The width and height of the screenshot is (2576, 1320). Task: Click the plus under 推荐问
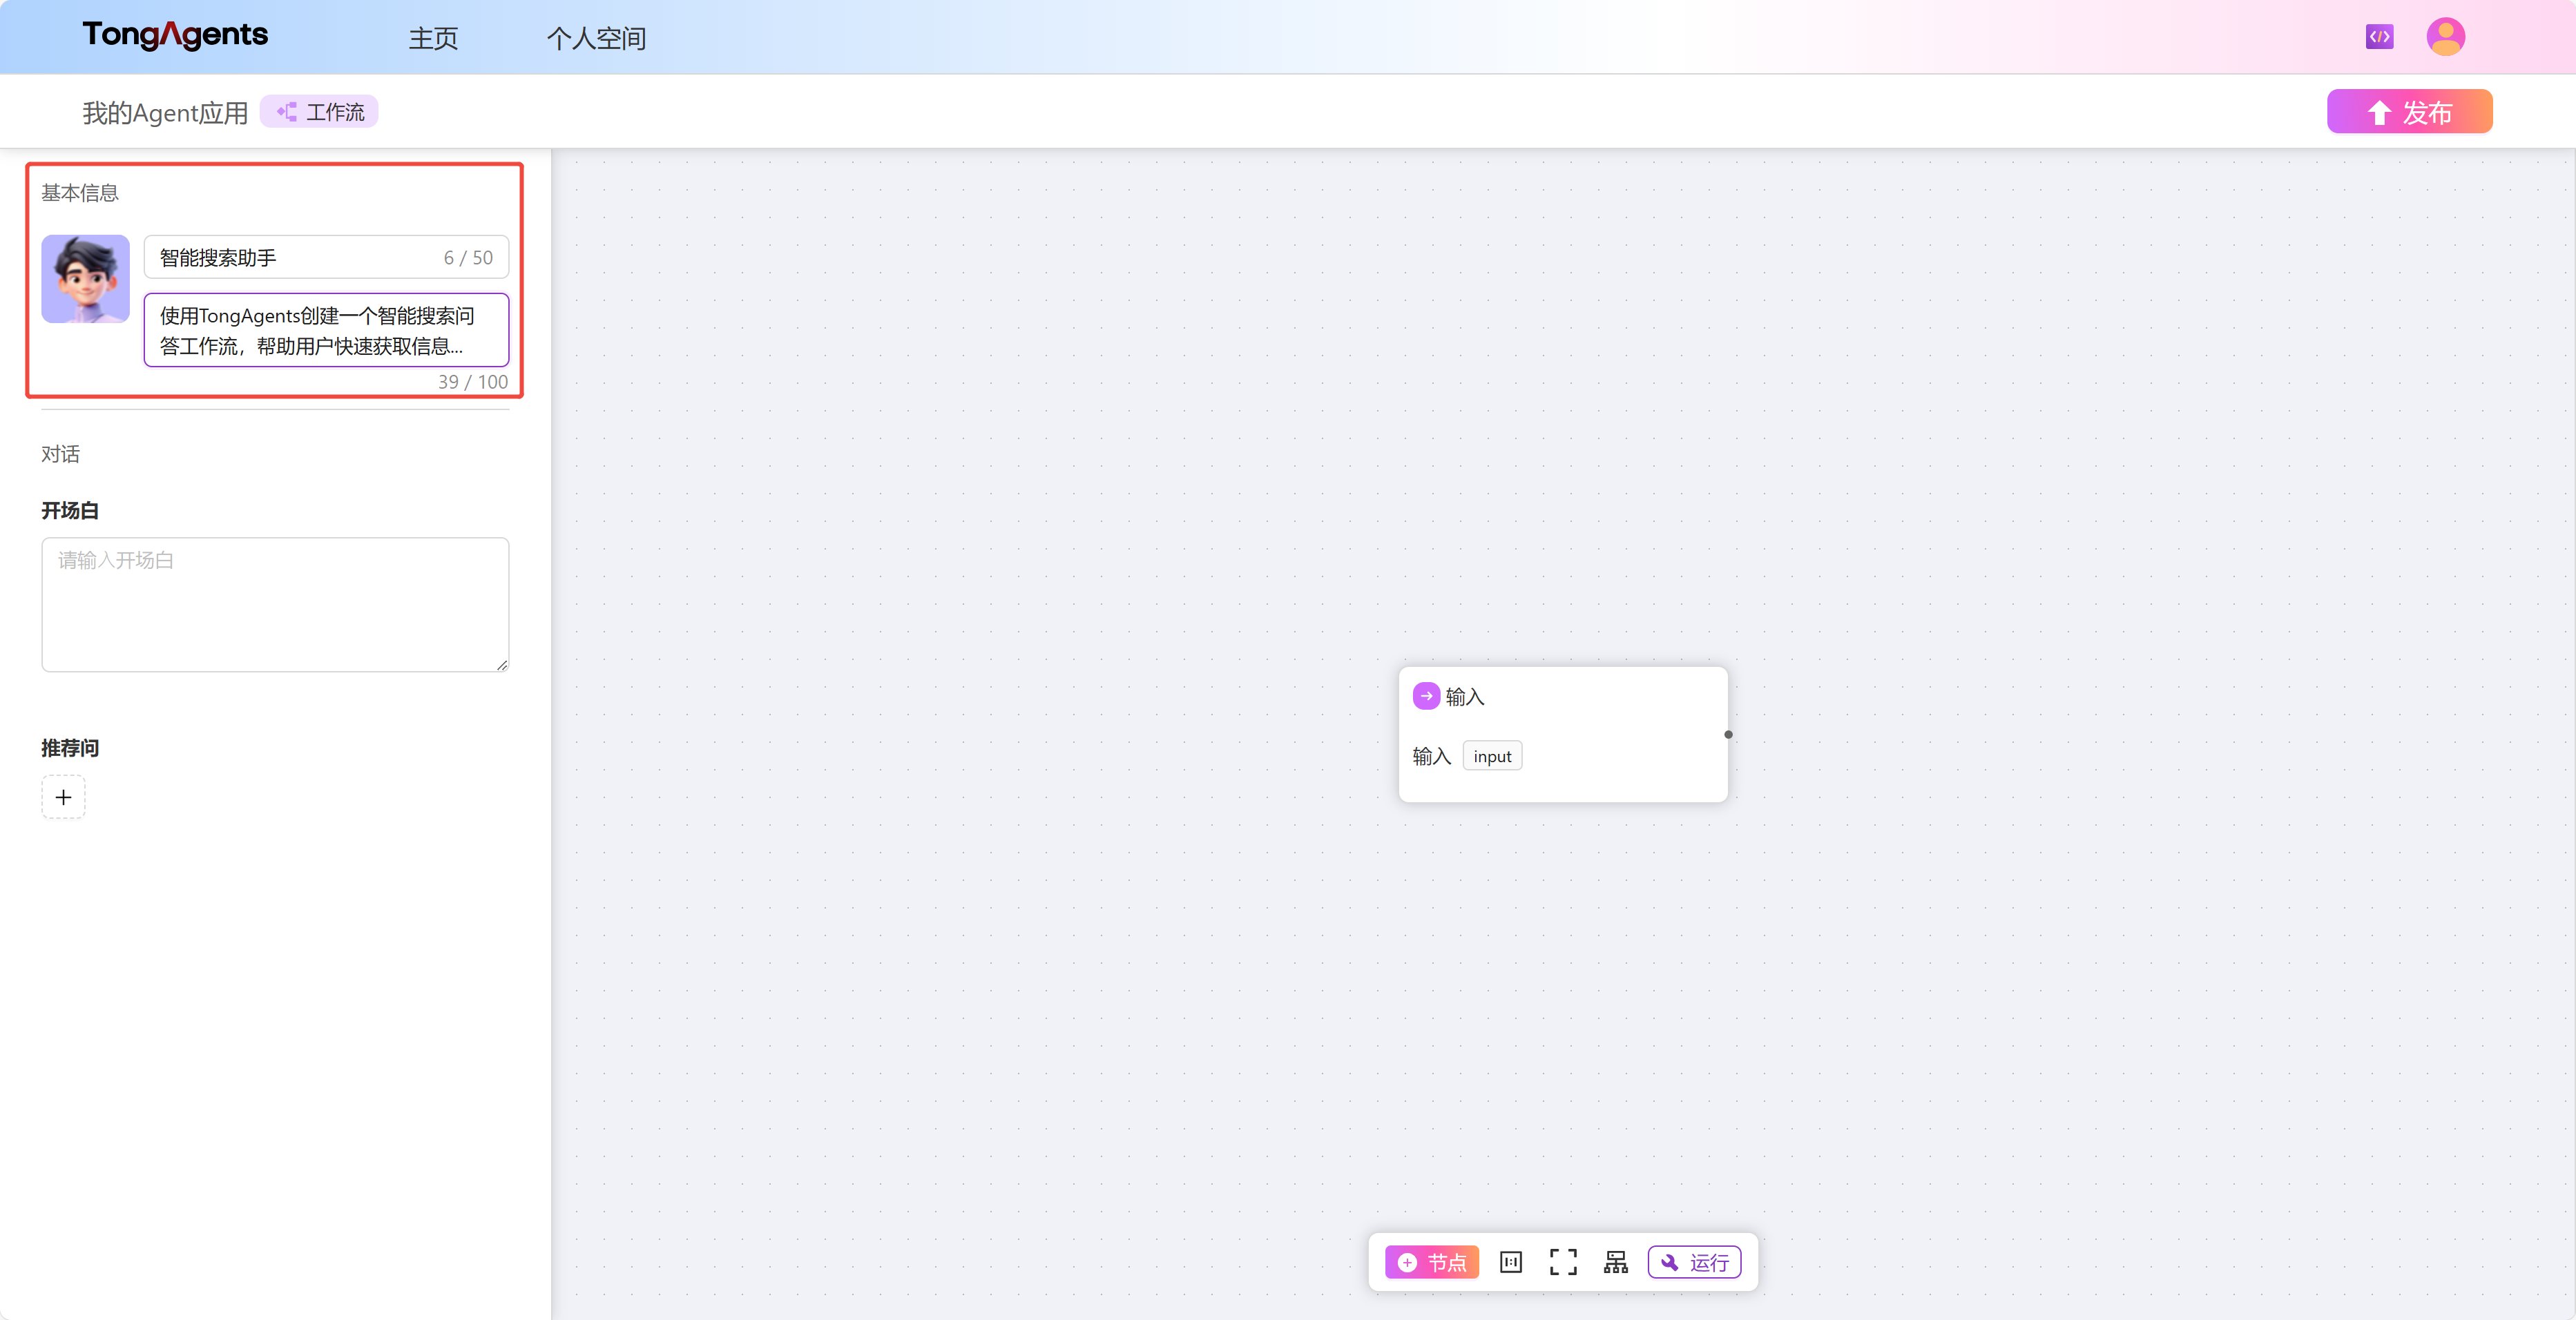63,797
